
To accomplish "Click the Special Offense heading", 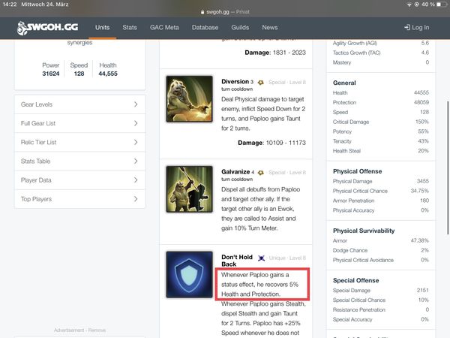I will click(x=355, y=280).
